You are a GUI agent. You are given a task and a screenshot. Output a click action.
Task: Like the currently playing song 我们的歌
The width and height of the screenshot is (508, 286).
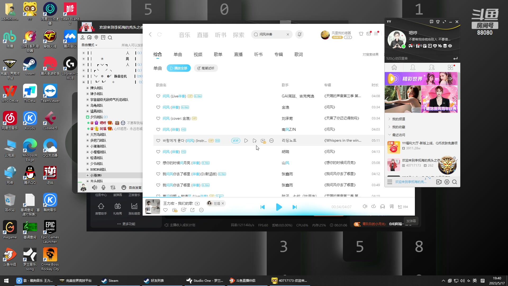[x=165, y=210]
